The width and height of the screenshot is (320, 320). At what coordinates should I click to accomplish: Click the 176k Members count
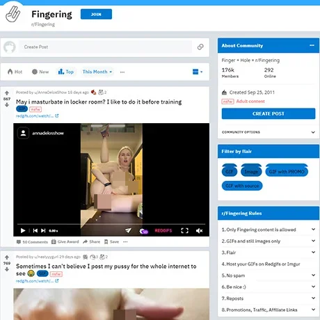(x=230, y=72)
